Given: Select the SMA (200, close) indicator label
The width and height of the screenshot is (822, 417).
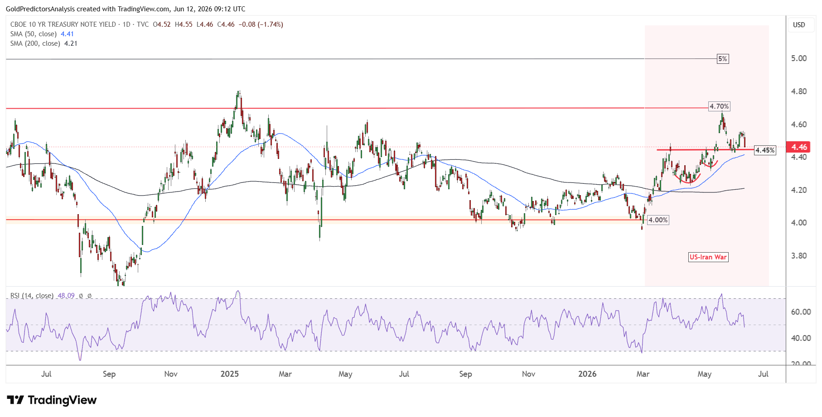Looking at the screenshot, I should coord(35,43).
